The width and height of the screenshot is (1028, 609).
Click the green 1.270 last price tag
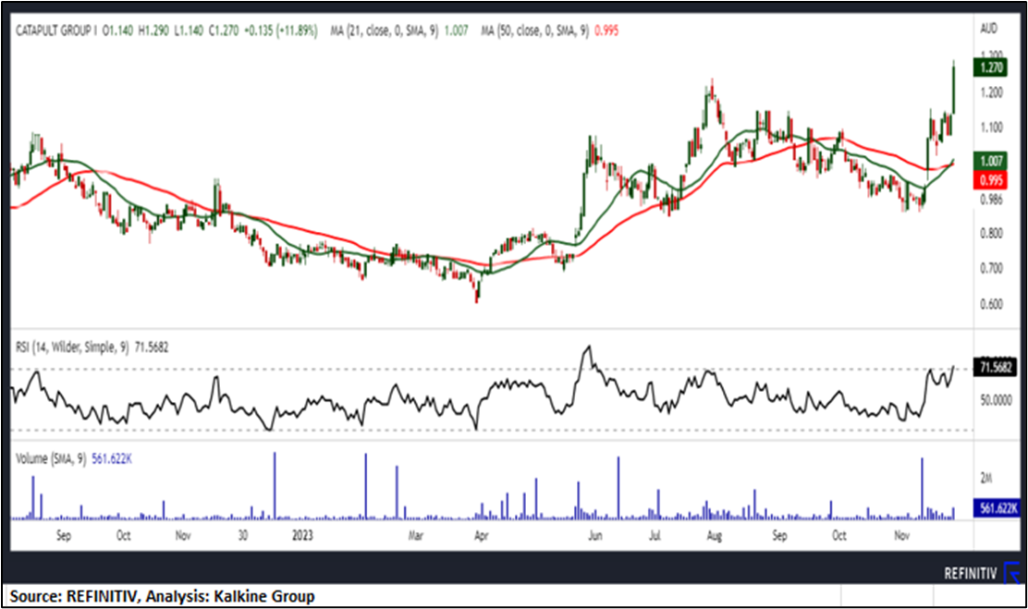(990, 67)
